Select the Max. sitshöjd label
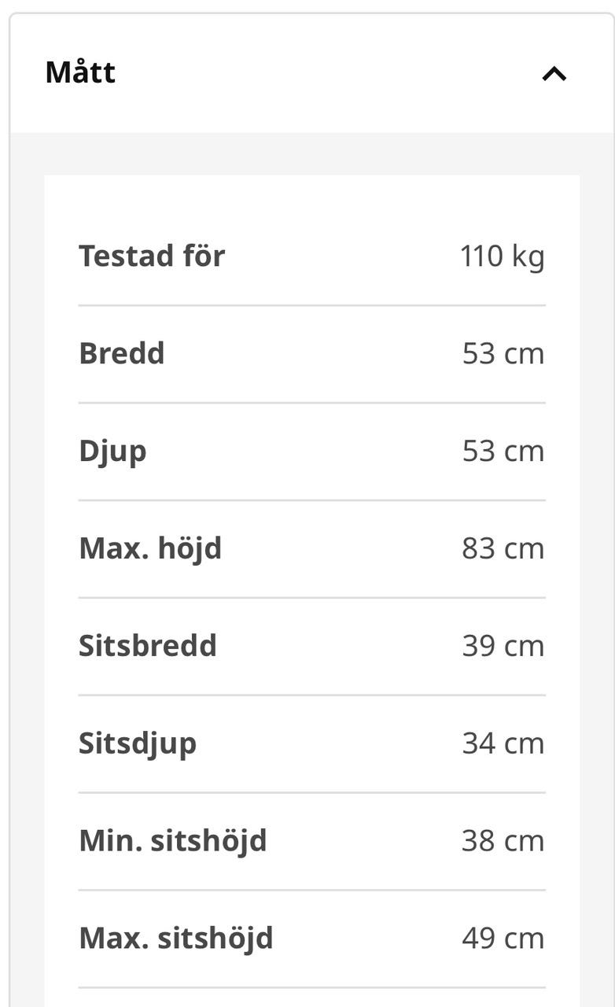The width and height of the screenshot is (615, 1007). 176,939
